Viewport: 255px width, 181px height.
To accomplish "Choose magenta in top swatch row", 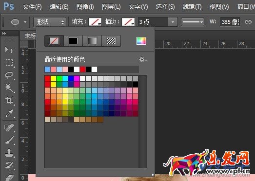I will click(77, 78).
